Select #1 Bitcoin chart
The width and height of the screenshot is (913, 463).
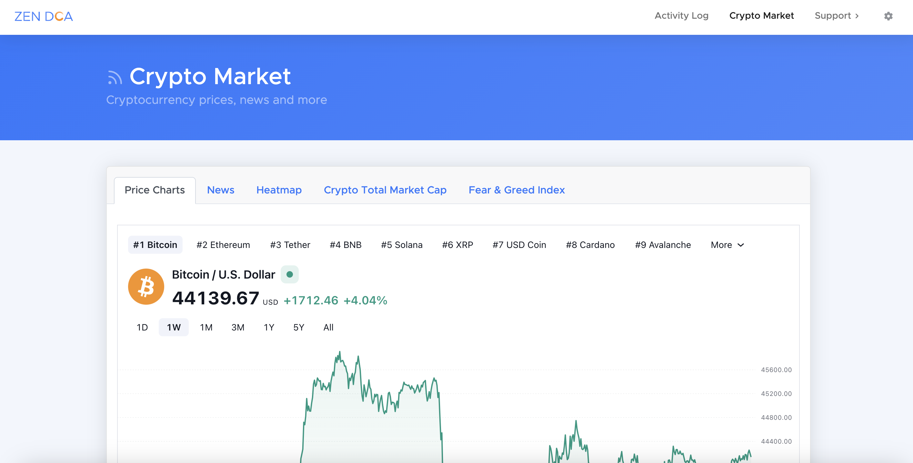coord(155,245)
